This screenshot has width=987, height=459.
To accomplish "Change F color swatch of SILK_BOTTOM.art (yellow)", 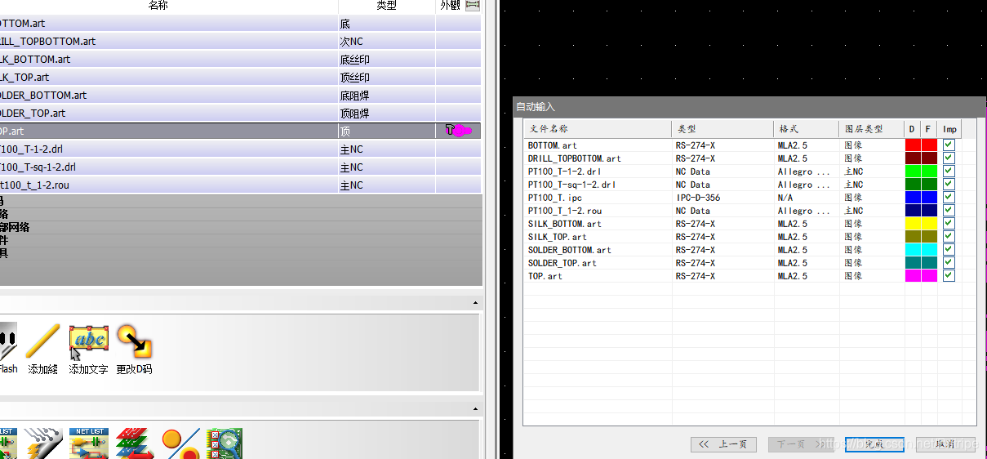I will click(x=929, y=224).
